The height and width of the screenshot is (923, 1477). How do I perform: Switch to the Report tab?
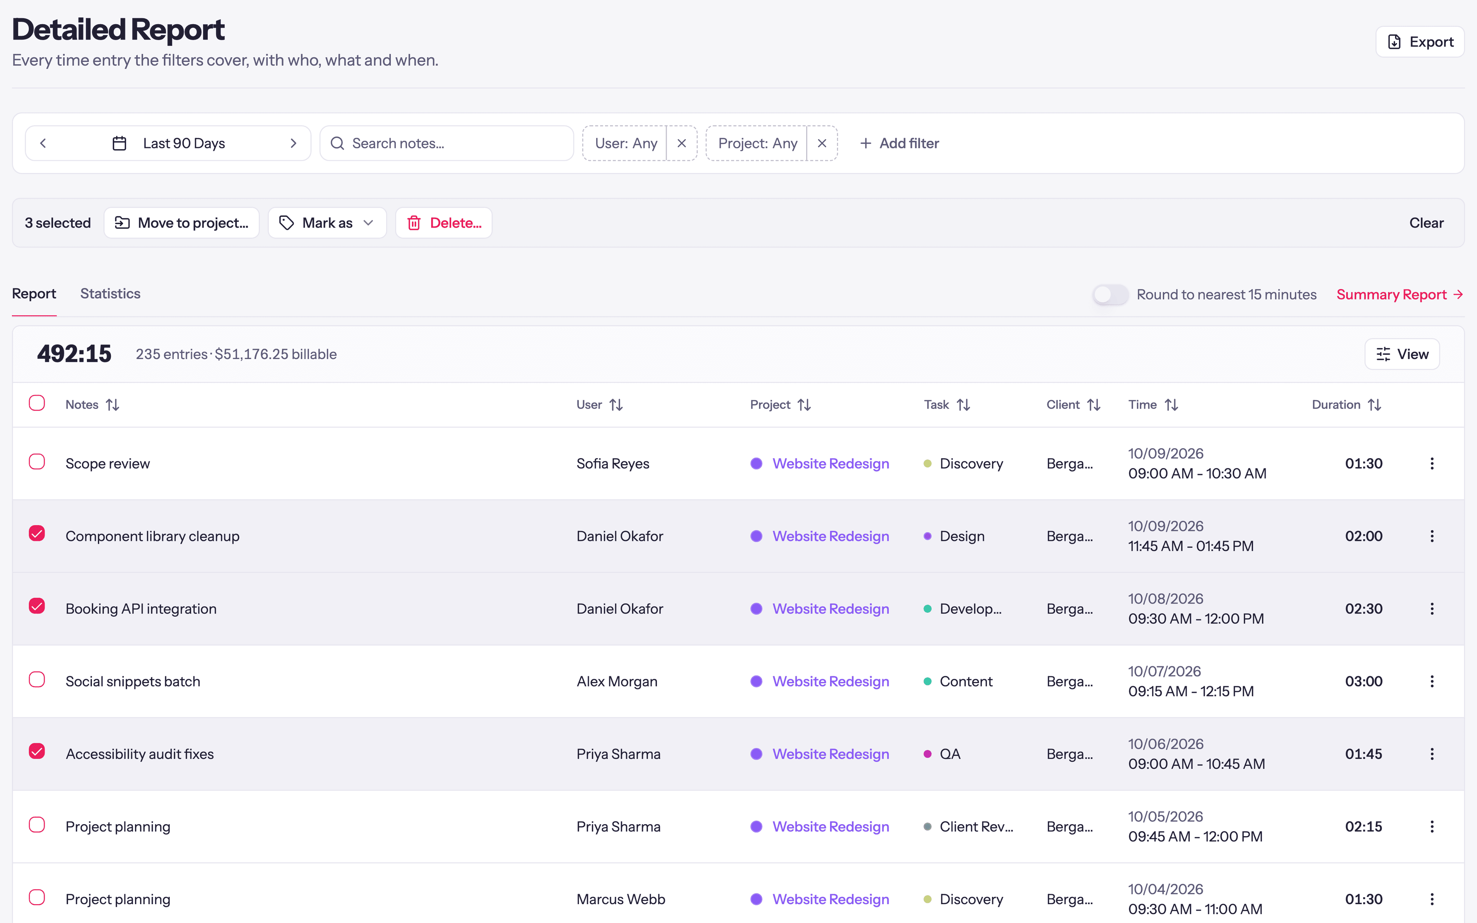(x=34, y=294)
